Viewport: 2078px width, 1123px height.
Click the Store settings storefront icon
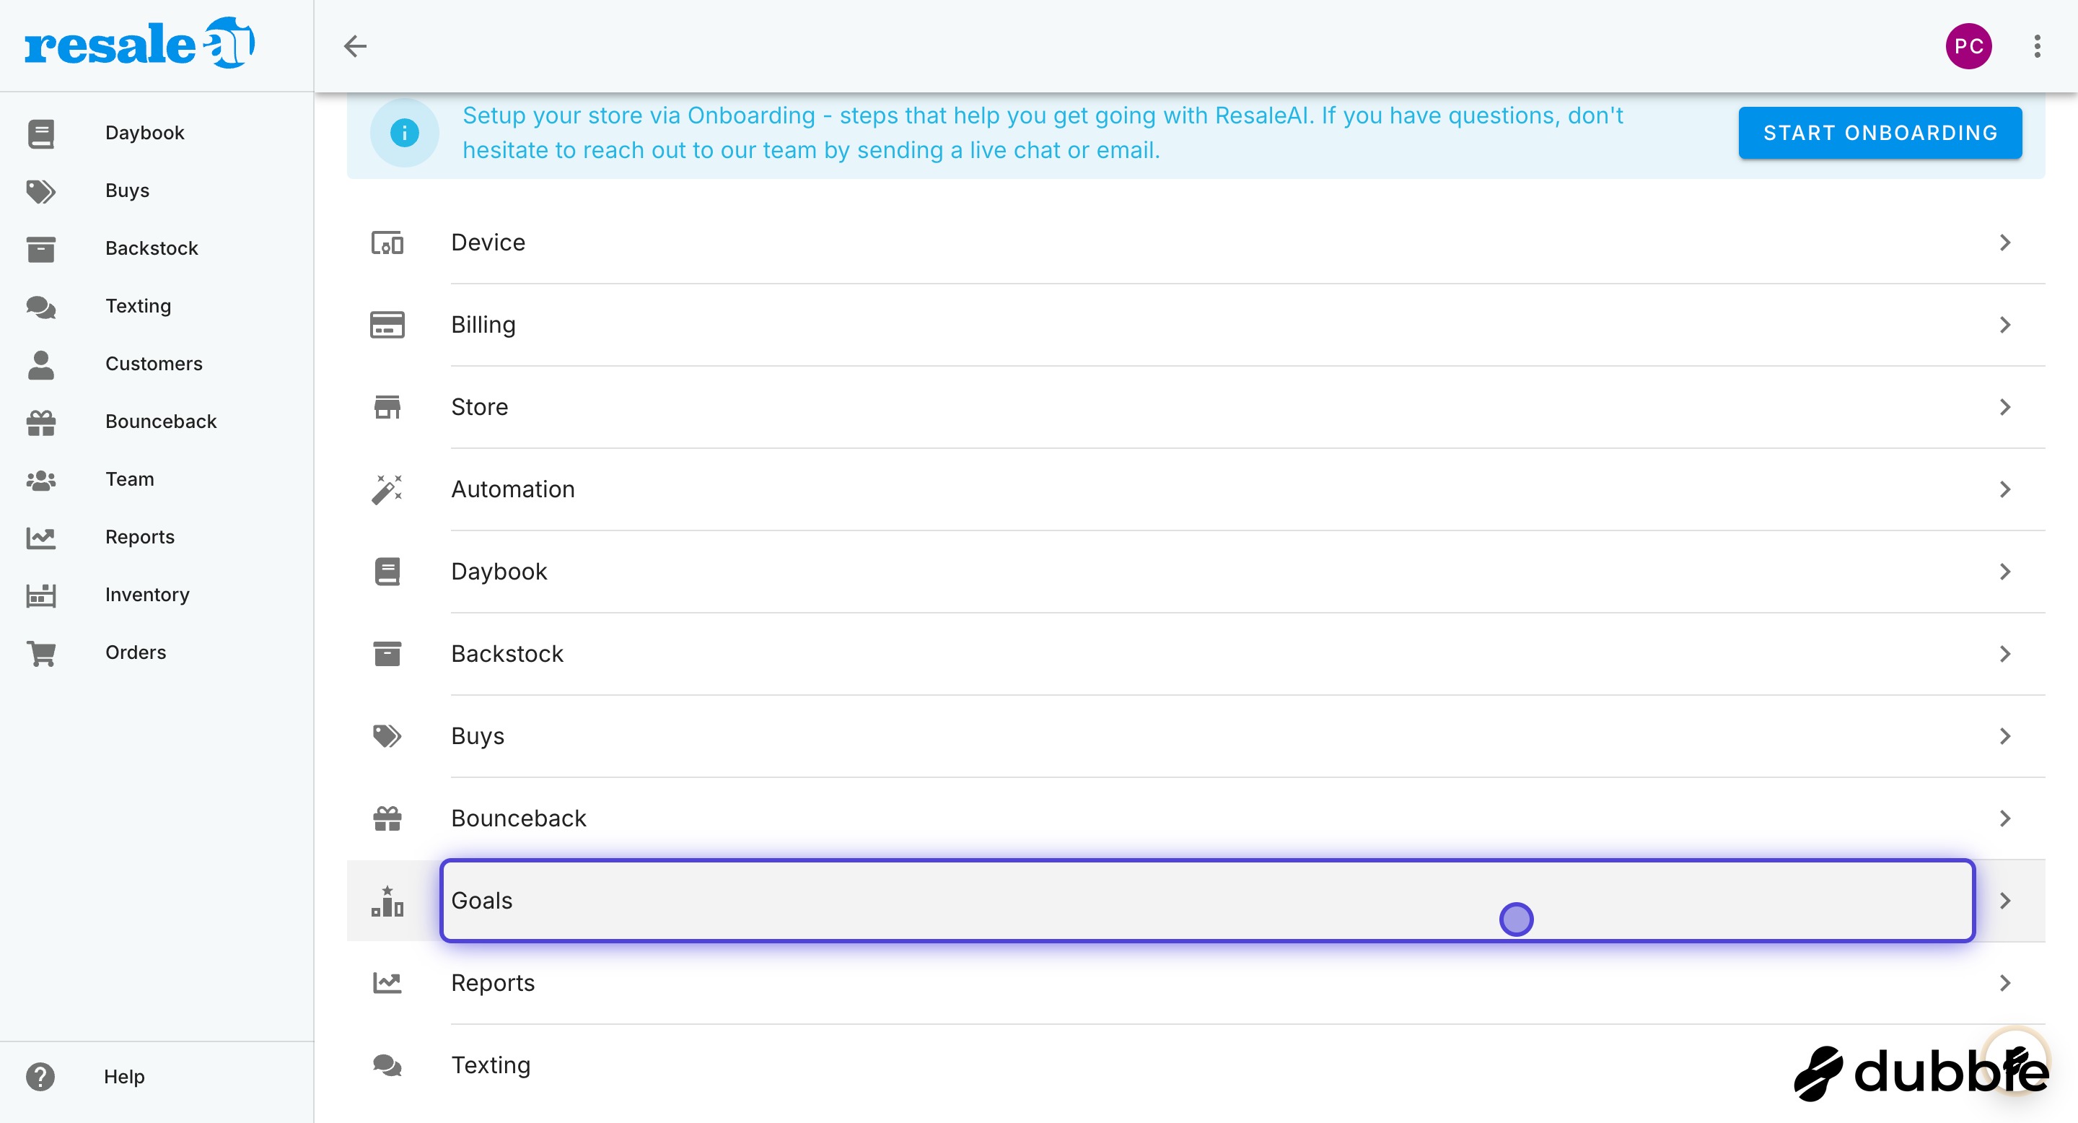pos(387,407)
